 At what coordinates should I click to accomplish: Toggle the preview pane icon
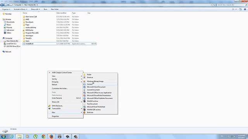coord(240,9)
